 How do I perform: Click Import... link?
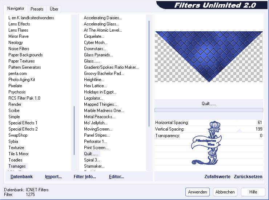pos(53,177)
